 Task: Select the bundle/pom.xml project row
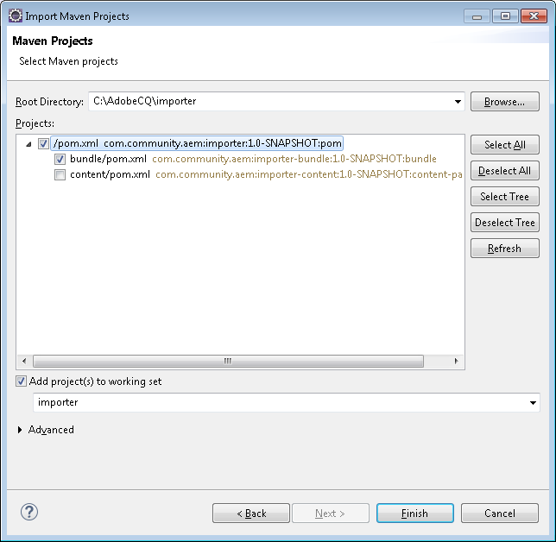(253, 159)
